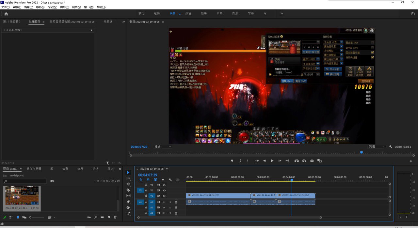
Task: Play the program monitor video
Action: click(272, 161)
